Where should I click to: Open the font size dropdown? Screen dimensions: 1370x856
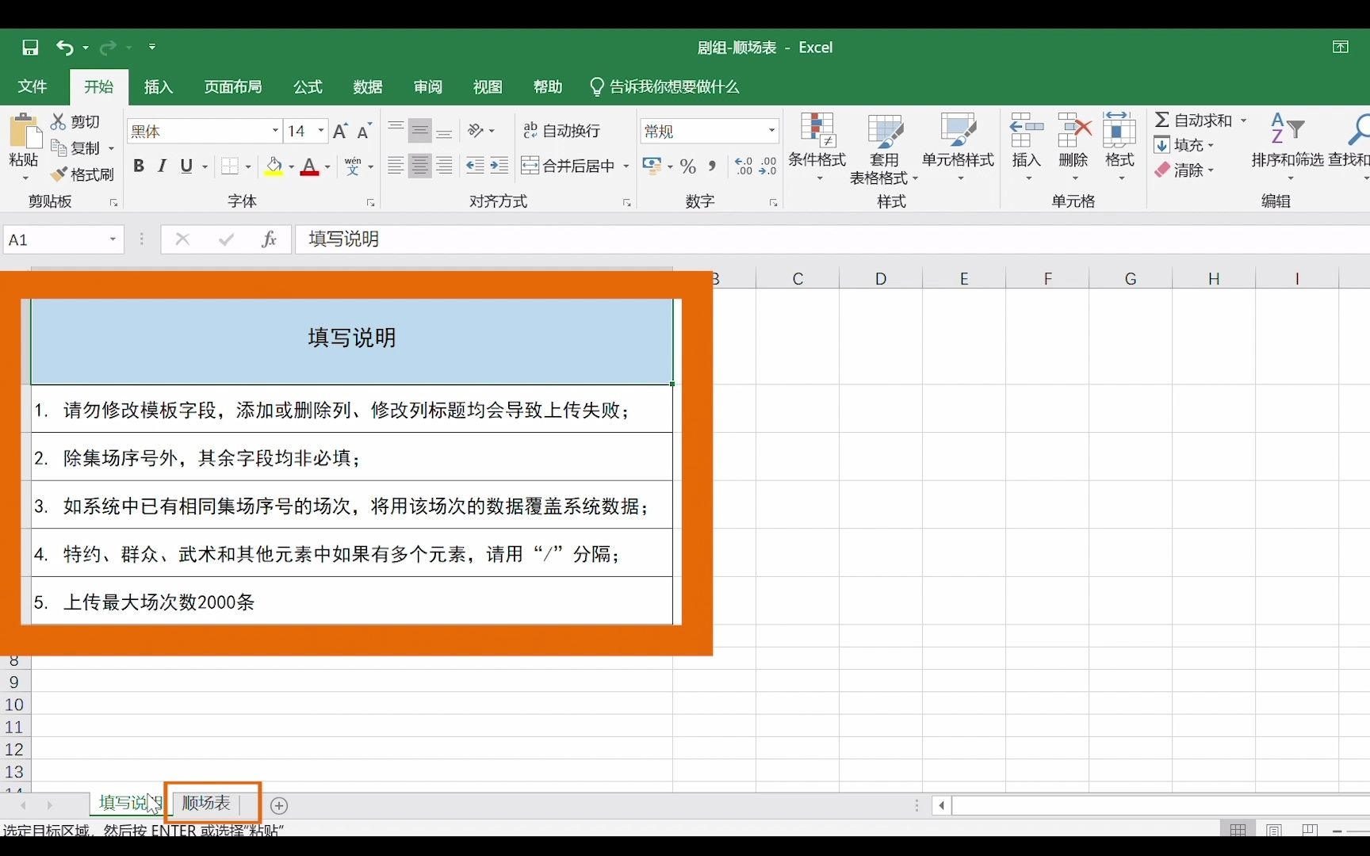click(x=321, y=131)
